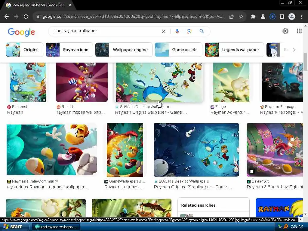Filter by Rayman icon chip
Image resolution: width=308 pixels, height=231 pixels.
[x=69, y=50]
